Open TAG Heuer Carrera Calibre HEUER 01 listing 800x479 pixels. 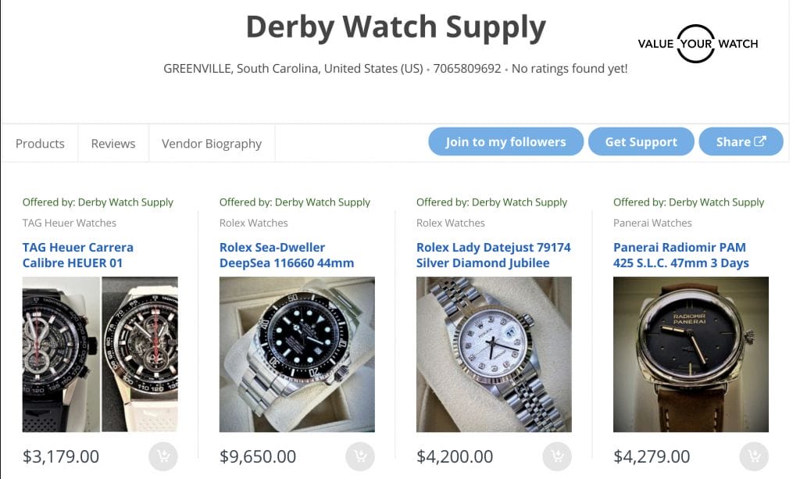78,255
